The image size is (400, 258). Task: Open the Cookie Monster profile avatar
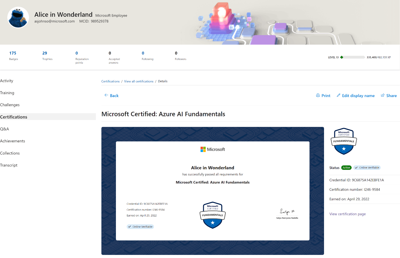18,18
